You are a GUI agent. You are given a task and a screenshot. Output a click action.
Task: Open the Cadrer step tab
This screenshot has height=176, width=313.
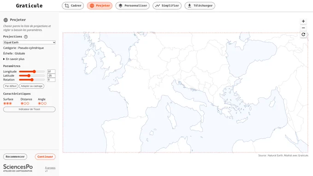pos(73,6)
